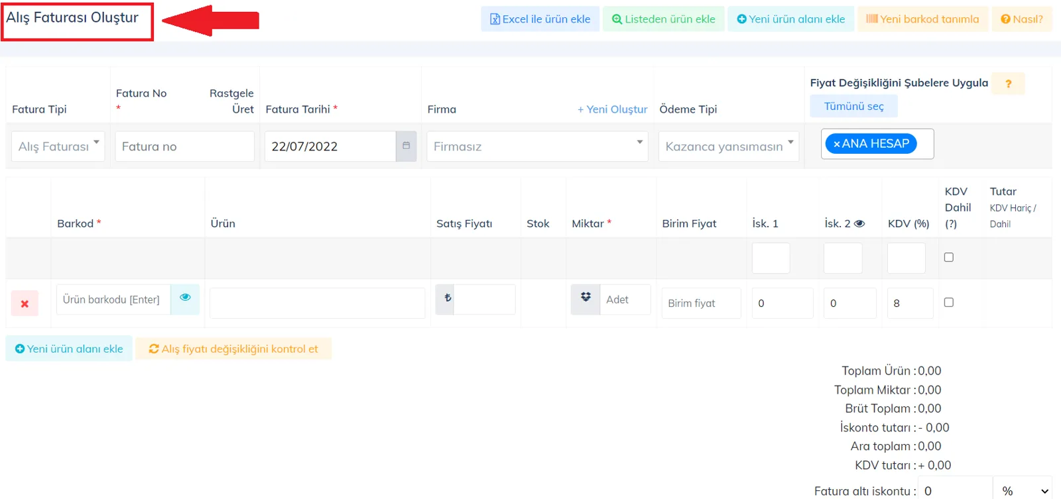Click the 'Excel ile ürün ekle' button

click(x=540, y=19)
